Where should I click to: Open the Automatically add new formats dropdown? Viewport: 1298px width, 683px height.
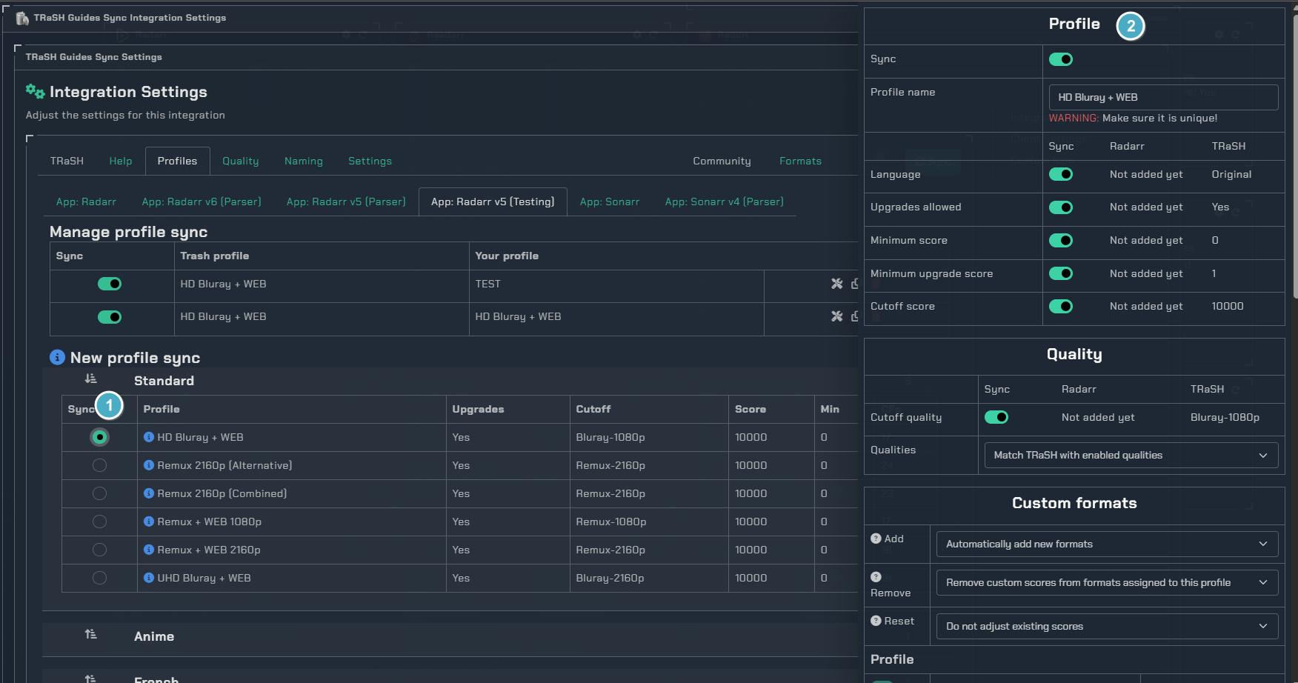tap(1106, 544)
